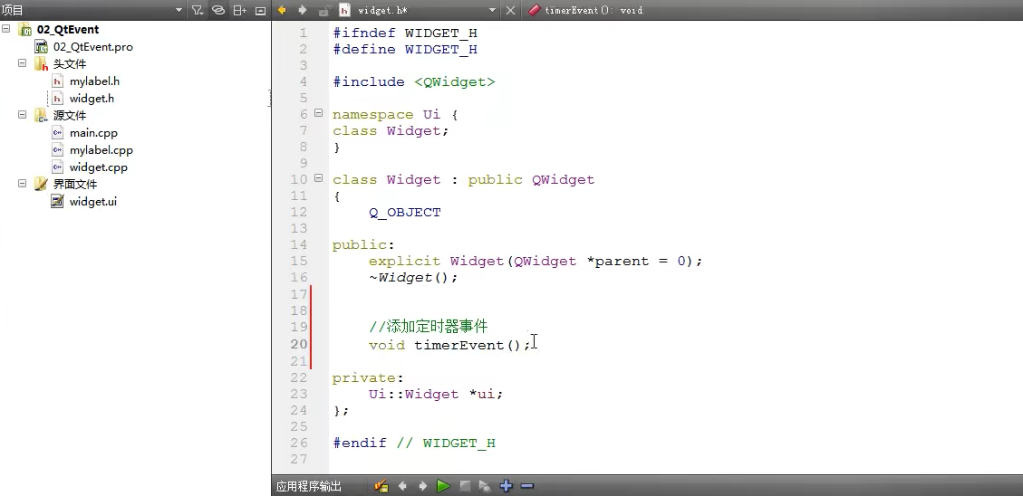Viewport: 1023px width, 496px height.
Task: Open widget.cpp from the project tree
Action: [99, 167]
